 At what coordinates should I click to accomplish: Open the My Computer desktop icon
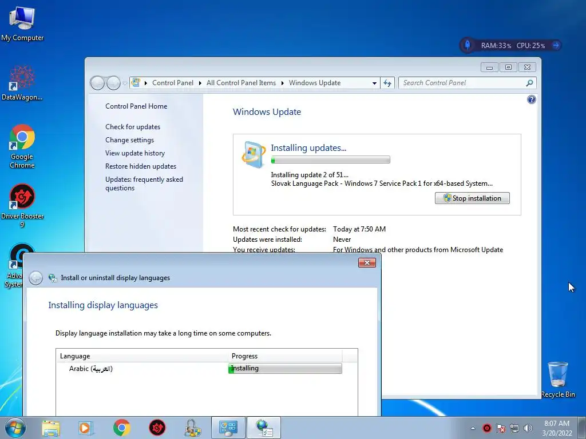(22, 24)
